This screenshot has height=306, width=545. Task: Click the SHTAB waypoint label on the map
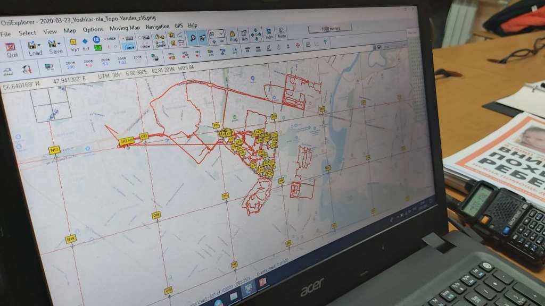click(126, 141)
